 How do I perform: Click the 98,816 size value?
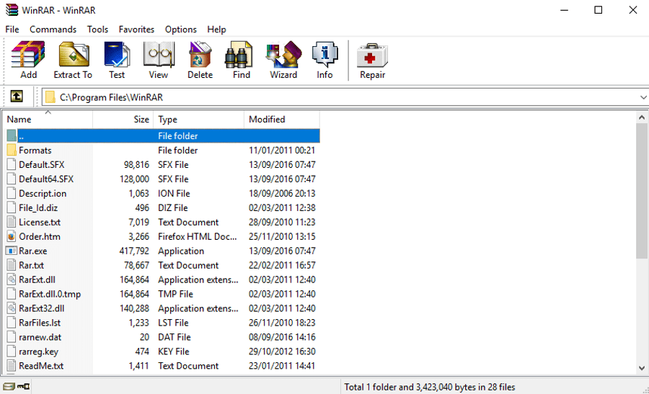coord(136,164)
